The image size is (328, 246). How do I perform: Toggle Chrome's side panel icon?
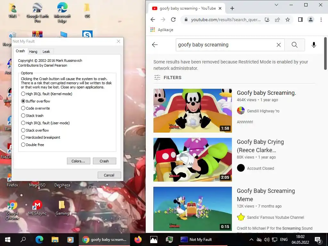(x=300, y=20)
